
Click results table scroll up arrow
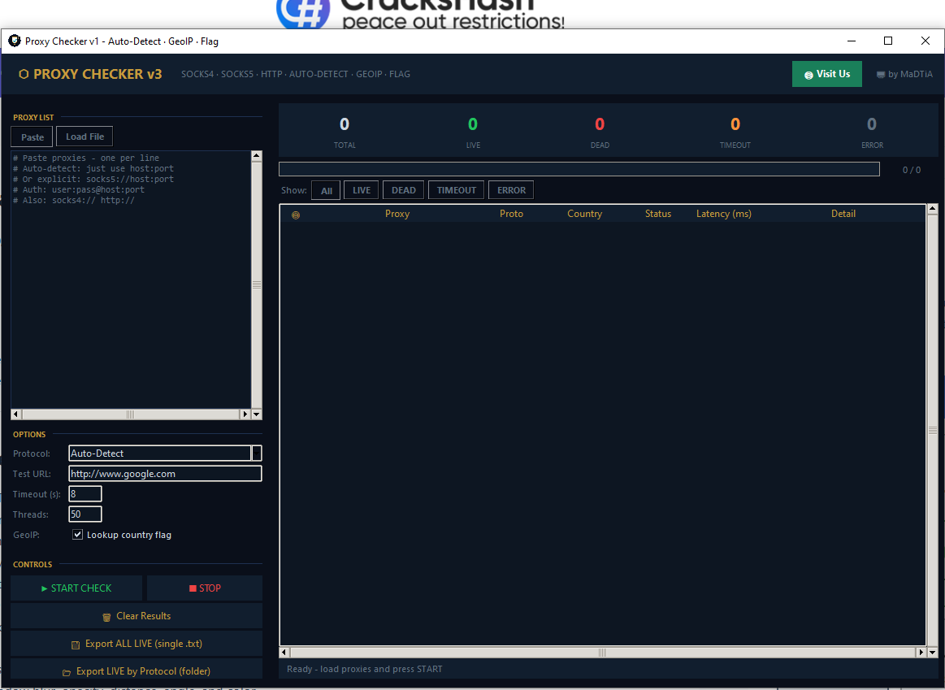[x=932, y=209]
